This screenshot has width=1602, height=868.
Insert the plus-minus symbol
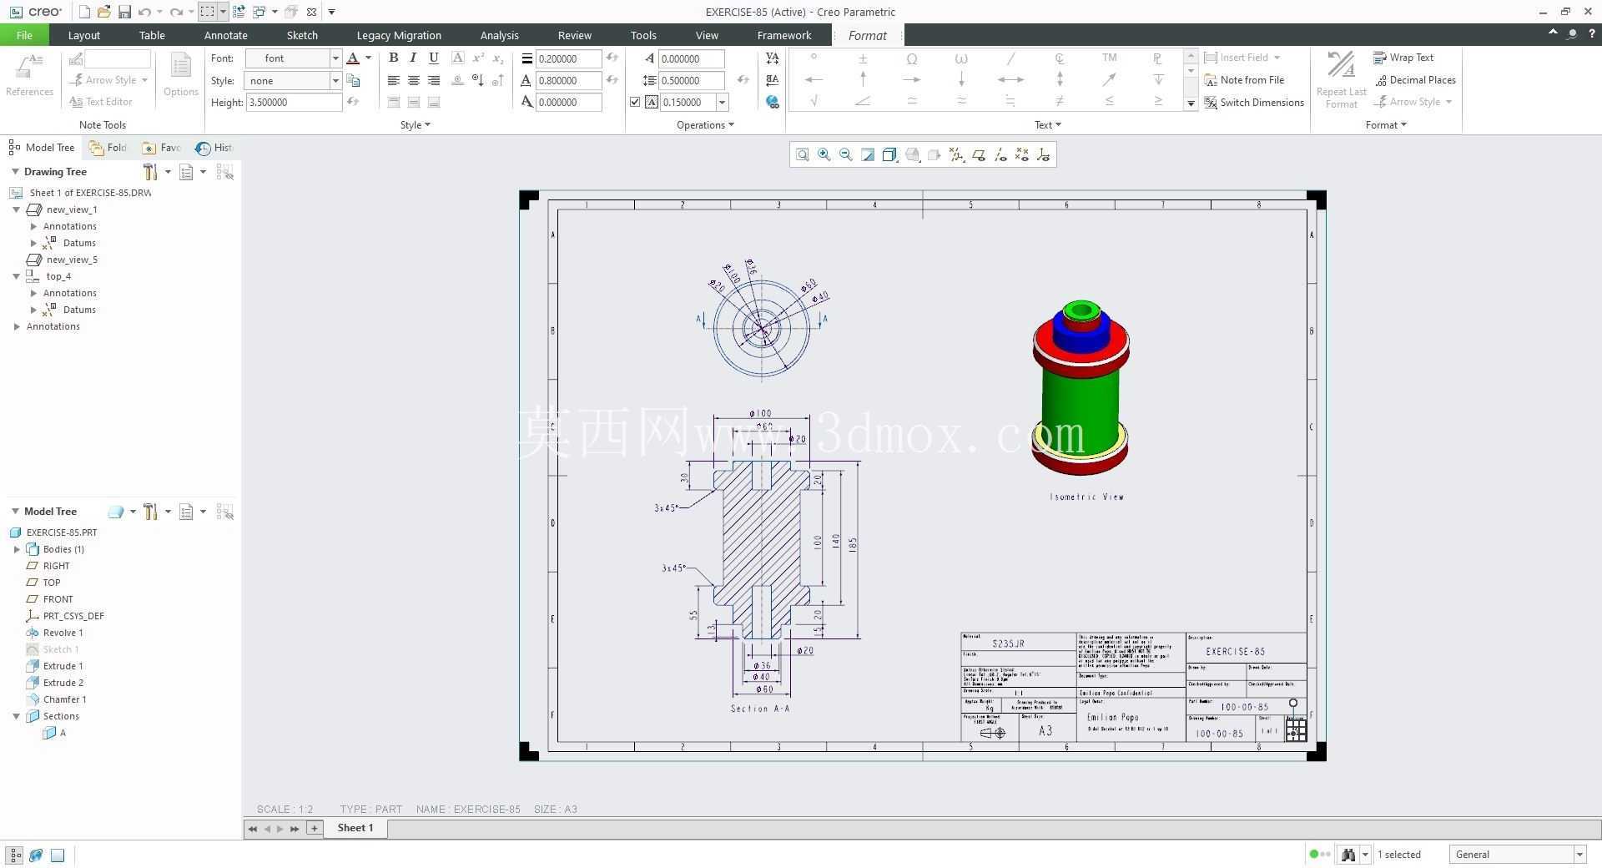[863, 58]
